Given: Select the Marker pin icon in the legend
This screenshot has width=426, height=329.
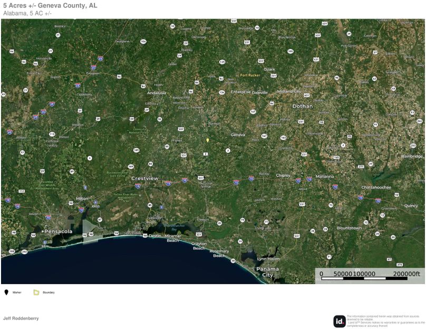Looking at the screenshot, I should pos(6,291).
